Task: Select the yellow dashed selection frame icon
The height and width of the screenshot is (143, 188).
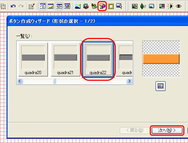Action: point(111,6)
